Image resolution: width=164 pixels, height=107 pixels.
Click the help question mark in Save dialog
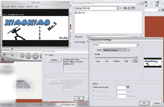point(138,3)
